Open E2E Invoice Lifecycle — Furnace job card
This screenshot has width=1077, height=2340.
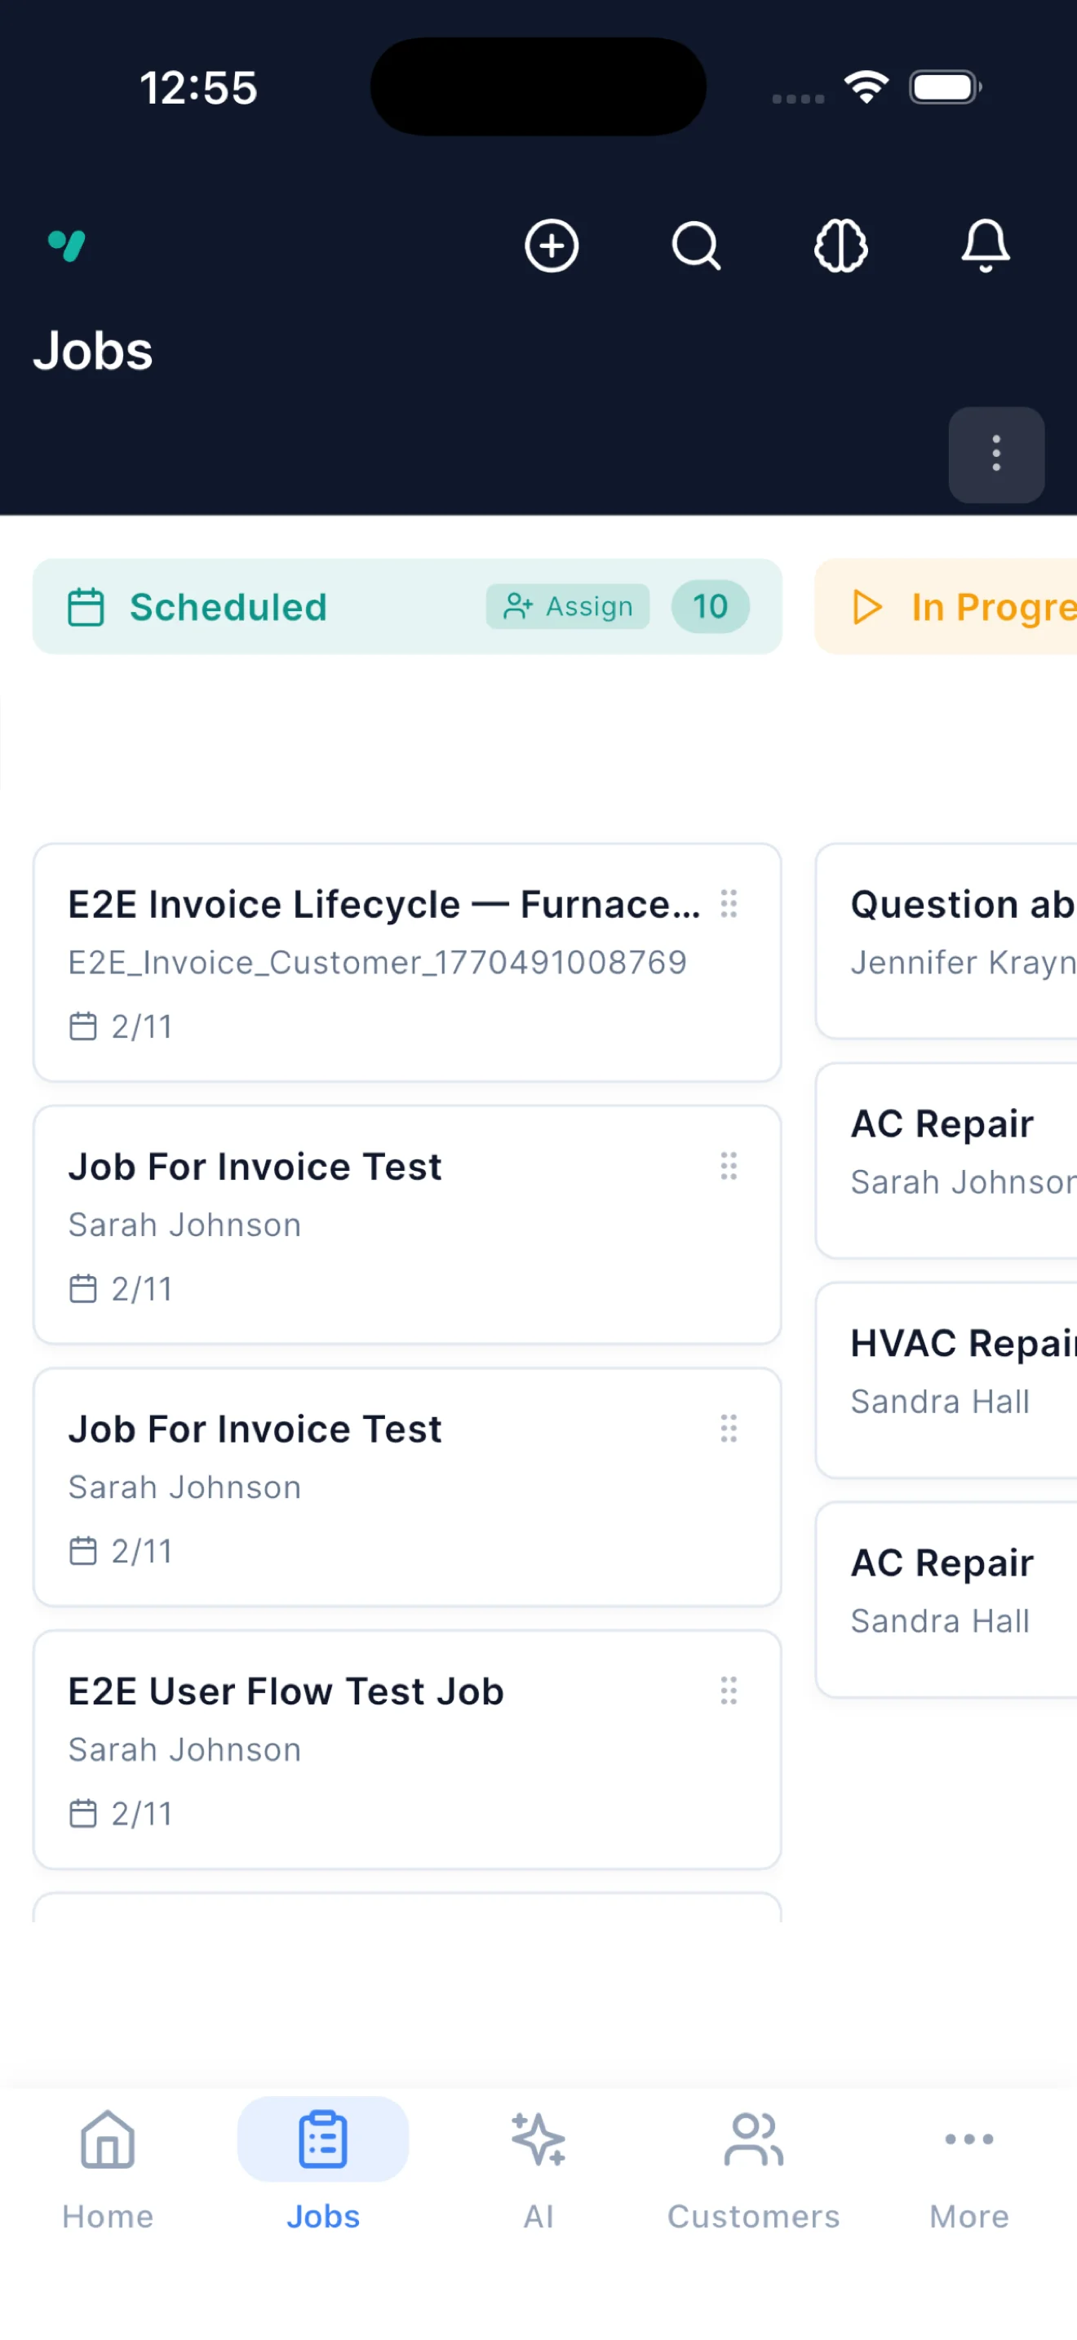point(407,962)
